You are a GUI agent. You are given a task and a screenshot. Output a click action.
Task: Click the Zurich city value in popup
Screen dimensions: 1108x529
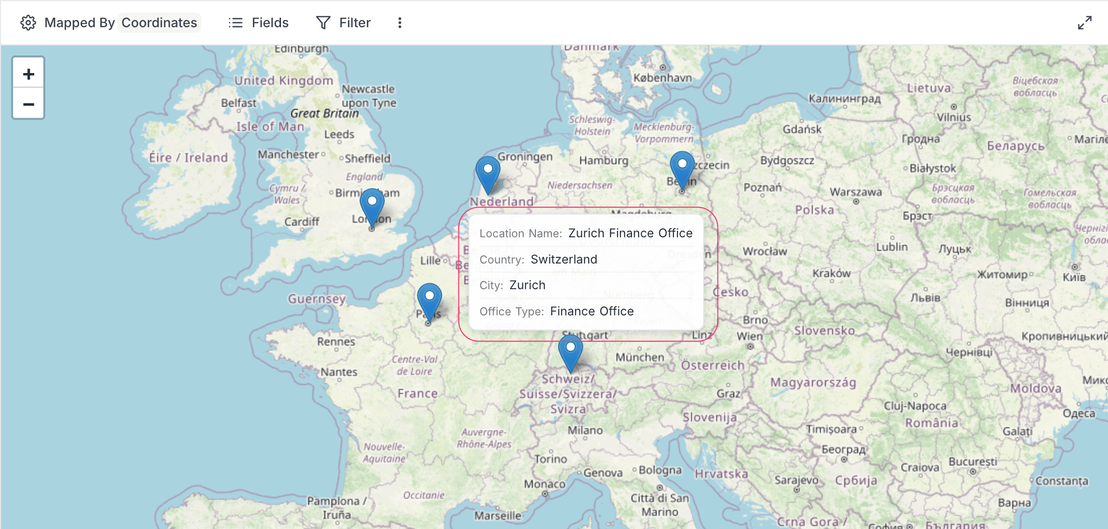(527, 285)
